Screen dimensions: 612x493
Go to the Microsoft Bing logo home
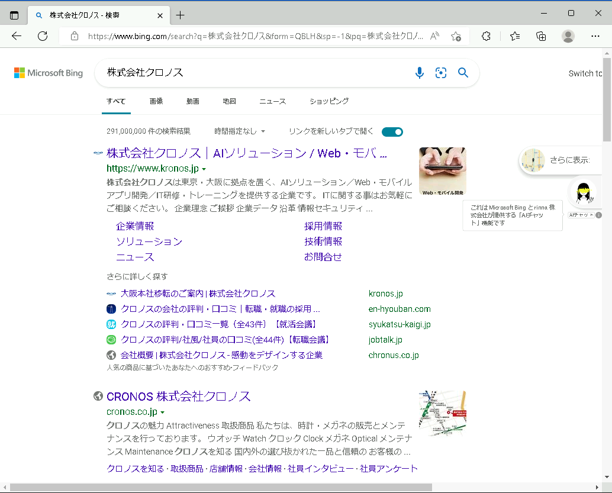(49, 73)
